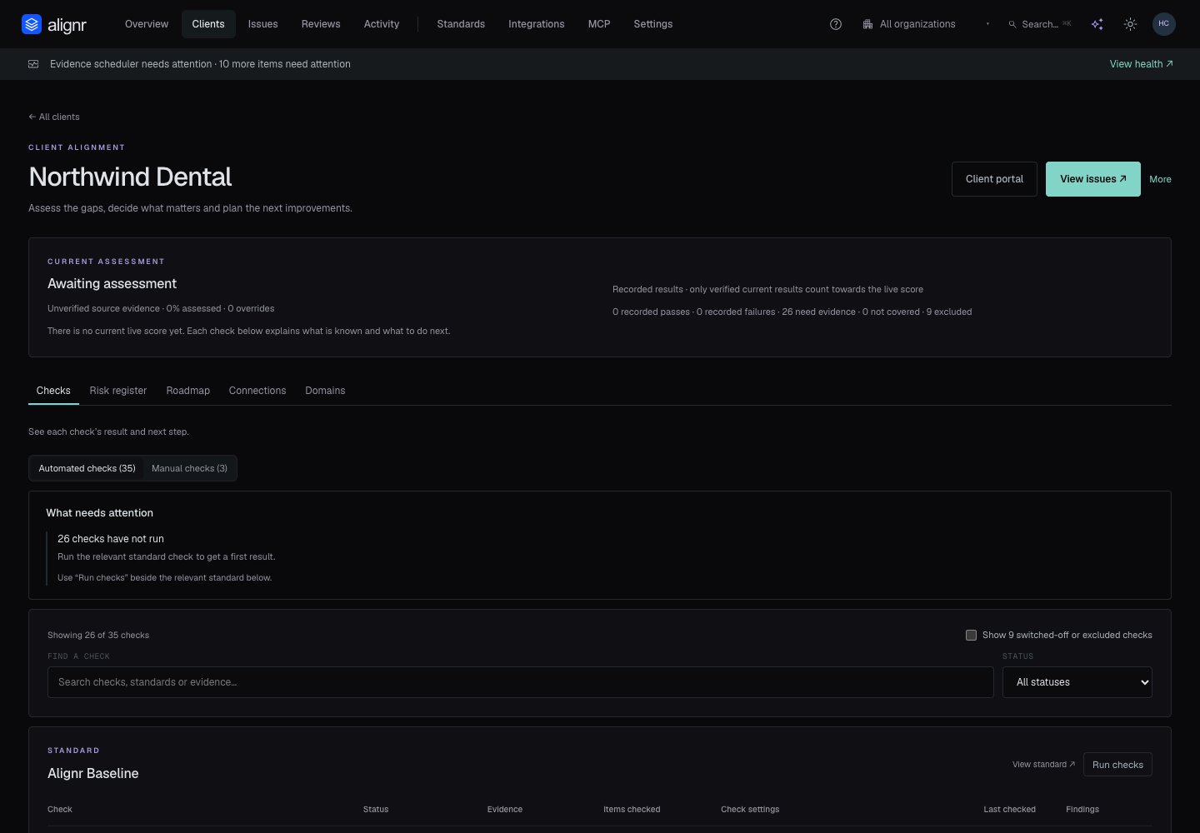Switch to the Roadmap tab
The height and width of the screenshot is (833, 1200).
coord(188,391)
